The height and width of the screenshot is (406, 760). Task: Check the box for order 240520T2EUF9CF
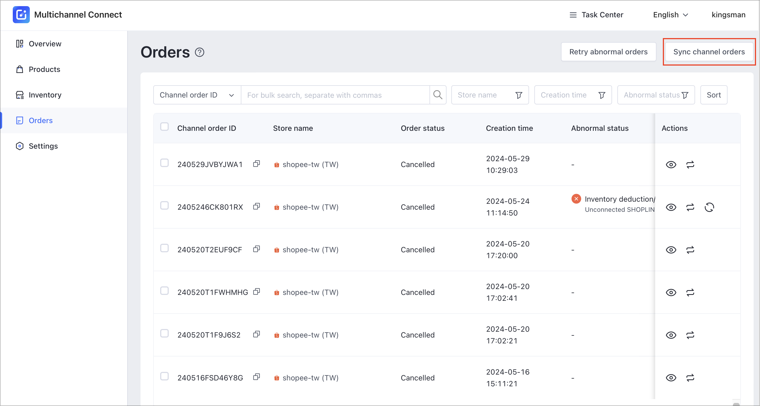pyautogui.click(x=164, y=248)
